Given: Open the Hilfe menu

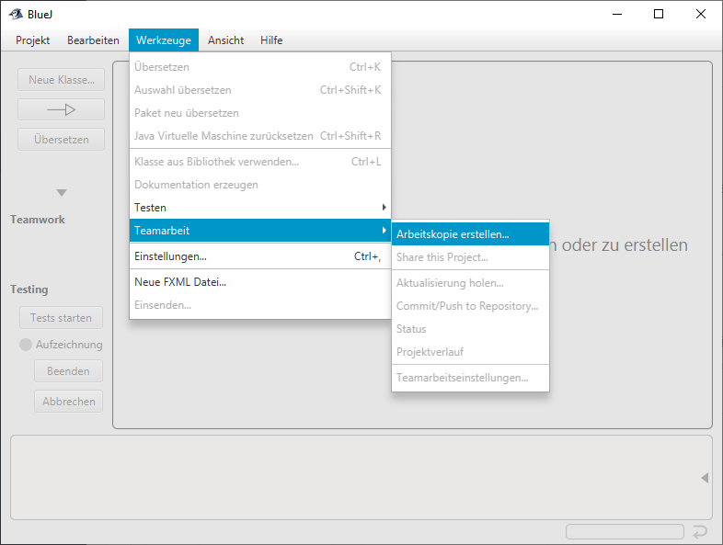Looking at the screenshot, I should click(x=271, y=40).
